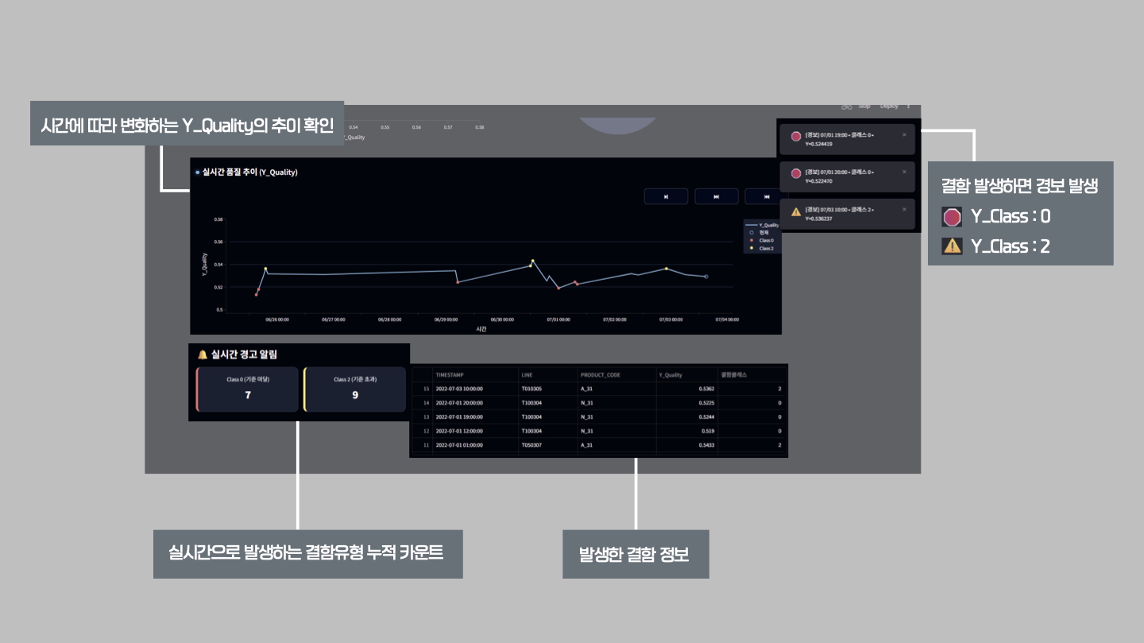Viewport: 1144px width, 643px height.
Task: Open the Streamlit three-dot main menu
Action: pyautogui.click(x=909, y=106)
